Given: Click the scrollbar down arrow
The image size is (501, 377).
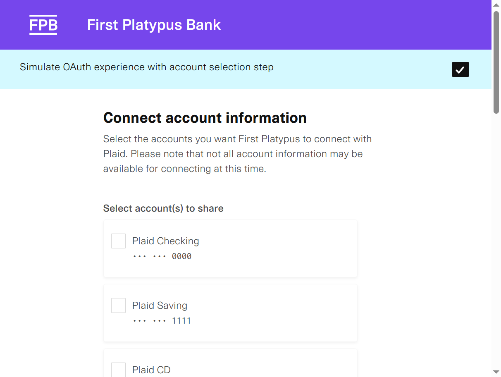Looking at the screenshot, I should point(496,372).
